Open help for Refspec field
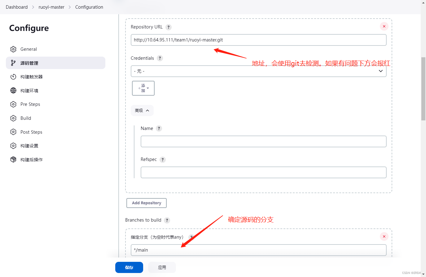This screenshot has width=426, height=277. tap(163, 160)
